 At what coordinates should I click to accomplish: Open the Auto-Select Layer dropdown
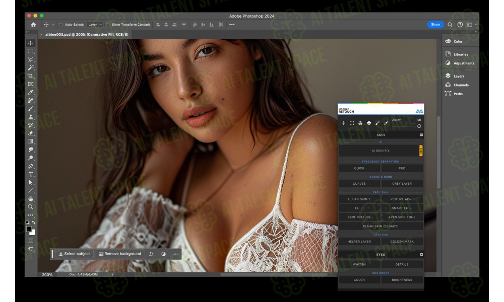tap(95, 24)
